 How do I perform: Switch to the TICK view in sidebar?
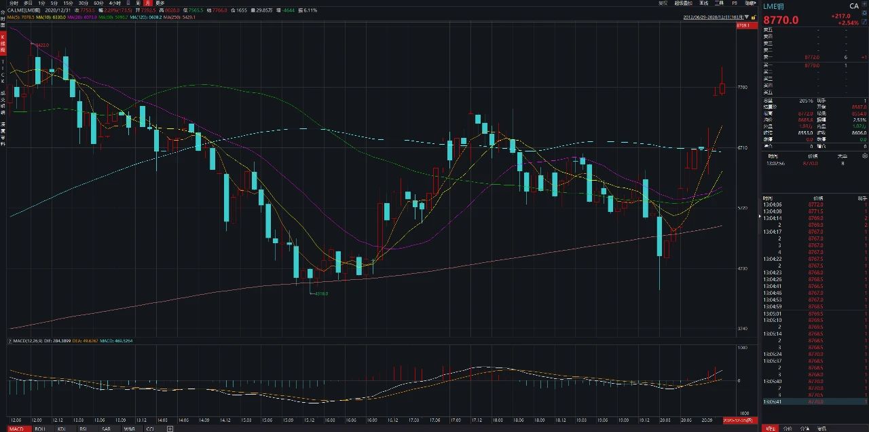click(x=3, y=71)
